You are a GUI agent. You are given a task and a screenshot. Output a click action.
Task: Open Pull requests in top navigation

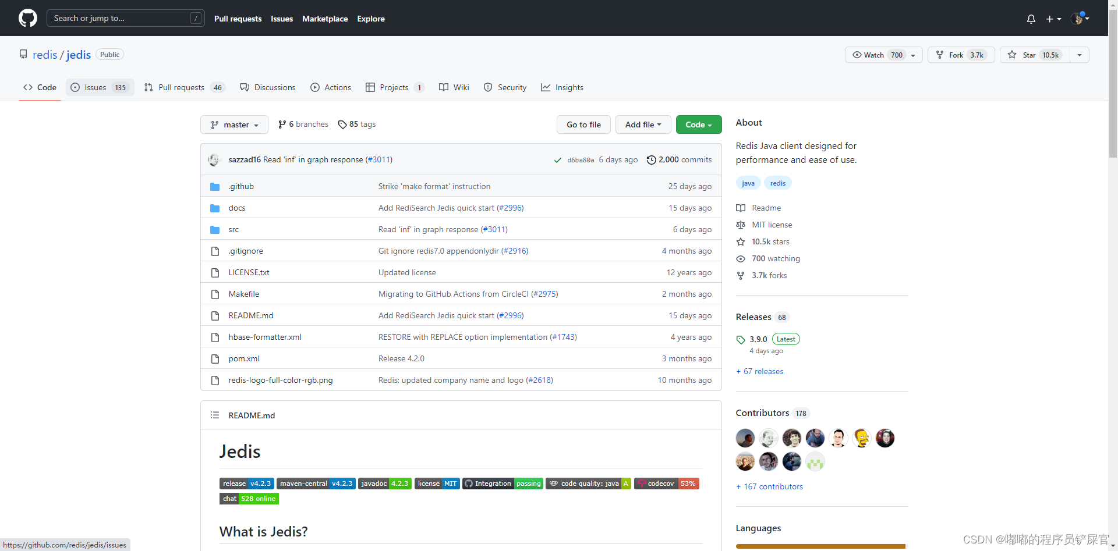point(238,19)
